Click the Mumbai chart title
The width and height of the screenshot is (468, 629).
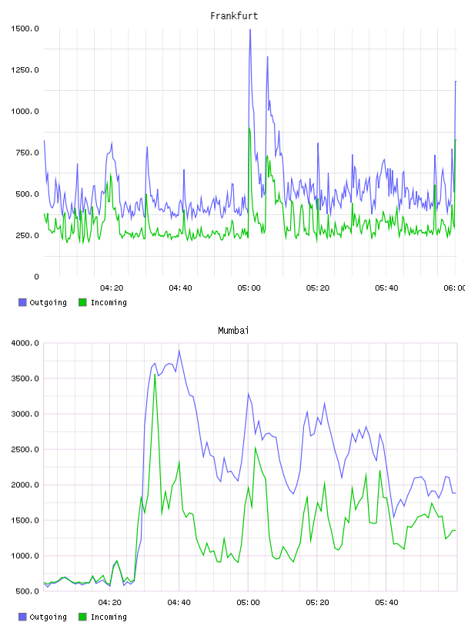pos(233,331)
